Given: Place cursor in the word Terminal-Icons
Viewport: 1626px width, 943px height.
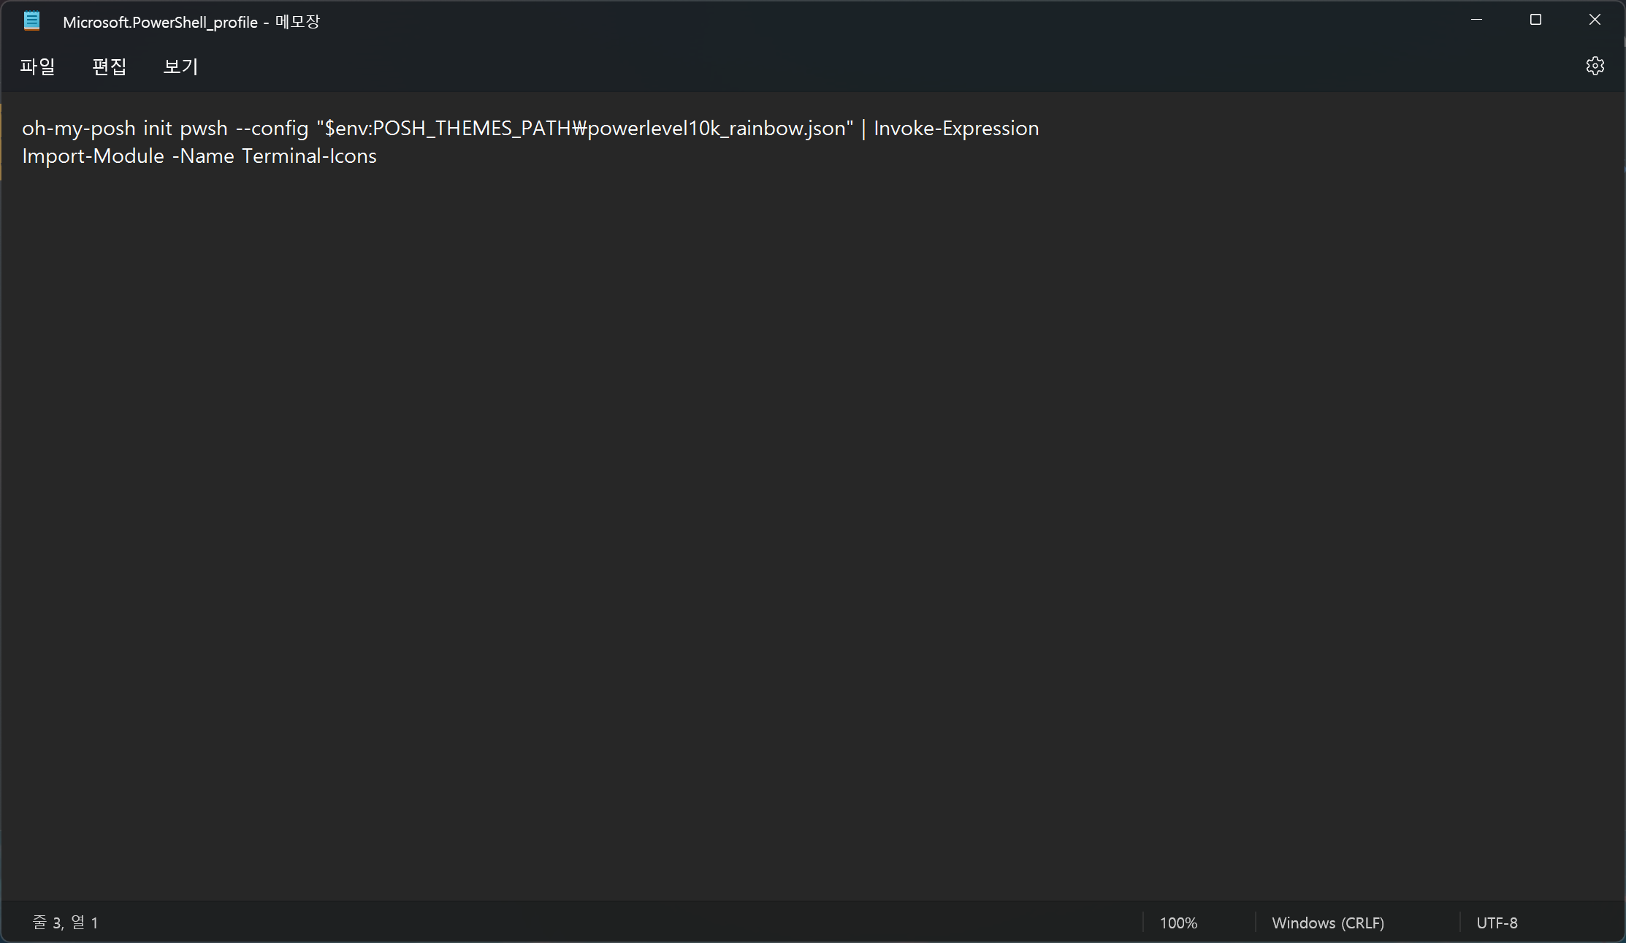Looking at the screenshot, I should (309, 156).
